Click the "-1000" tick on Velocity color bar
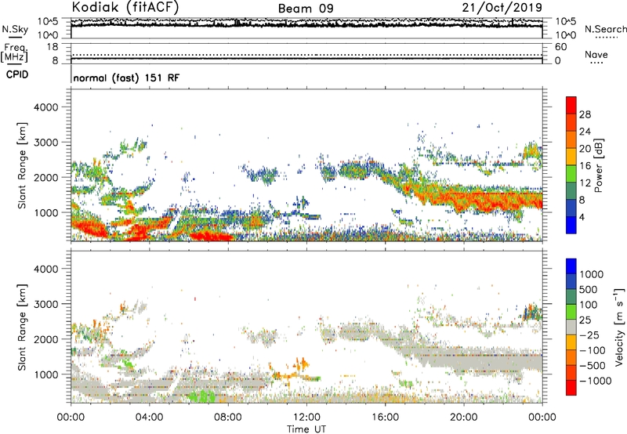The image size is (627, 434). [596, 381]
